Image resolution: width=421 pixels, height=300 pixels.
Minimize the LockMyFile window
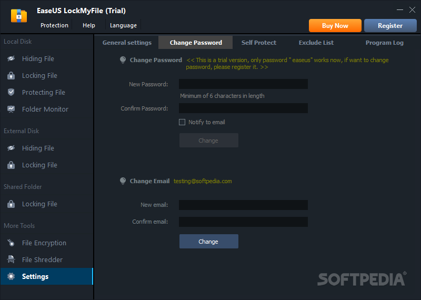[x=400, y=10]
